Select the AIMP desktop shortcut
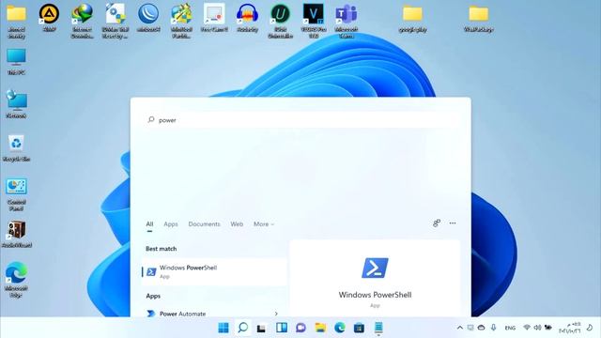This screenshot has height=338, width=601. pyautogui.click(x=50, y=18)
